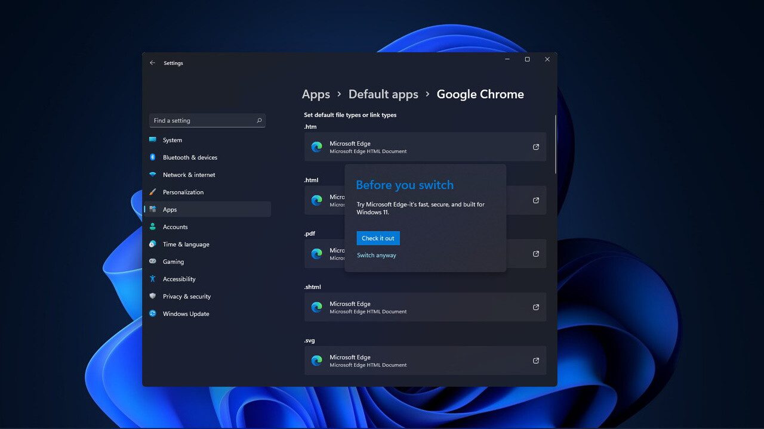Click the Edge logo in the .html row
The width and height of the screenshot is (764, 429).
tap(316, 200)
